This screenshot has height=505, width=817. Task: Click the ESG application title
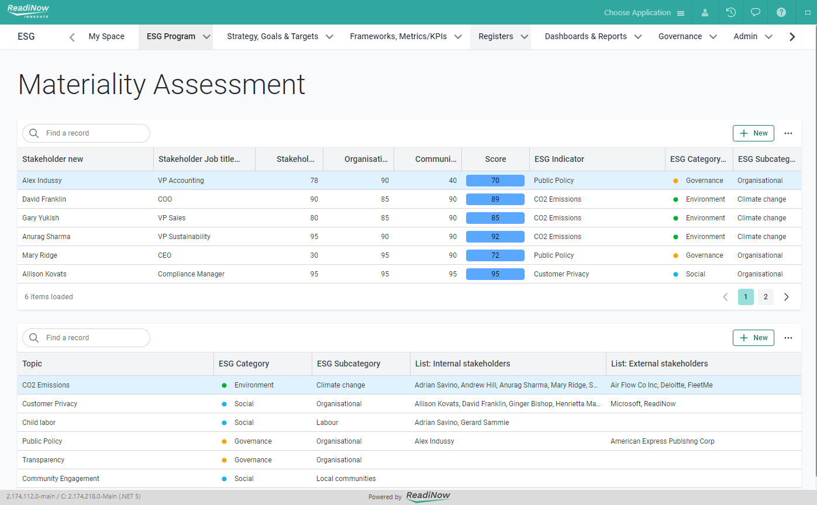click(26, 36)
